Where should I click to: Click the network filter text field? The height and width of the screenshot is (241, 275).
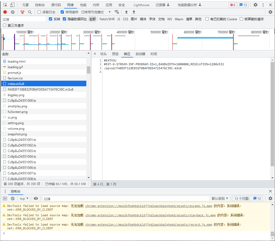click(24, 19)
